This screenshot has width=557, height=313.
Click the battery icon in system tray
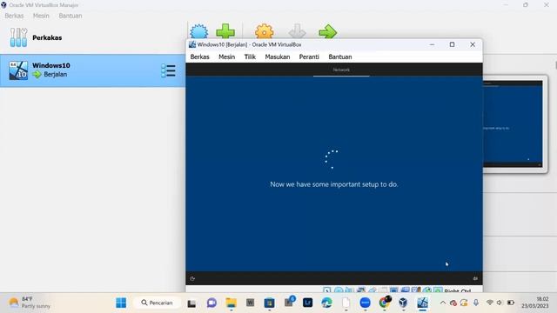(x=511, y=303)
